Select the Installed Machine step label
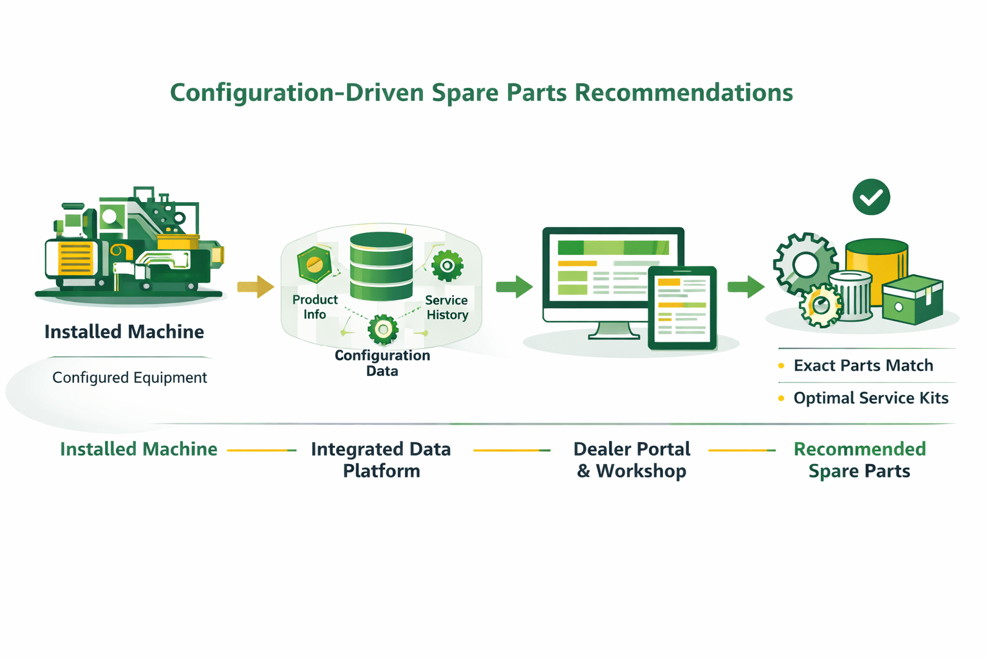This screenshot has height=659, width=989. [x=138, y=449]
